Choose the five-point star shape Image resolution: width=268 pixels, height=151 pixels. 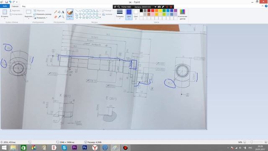(x=84, y=18)
